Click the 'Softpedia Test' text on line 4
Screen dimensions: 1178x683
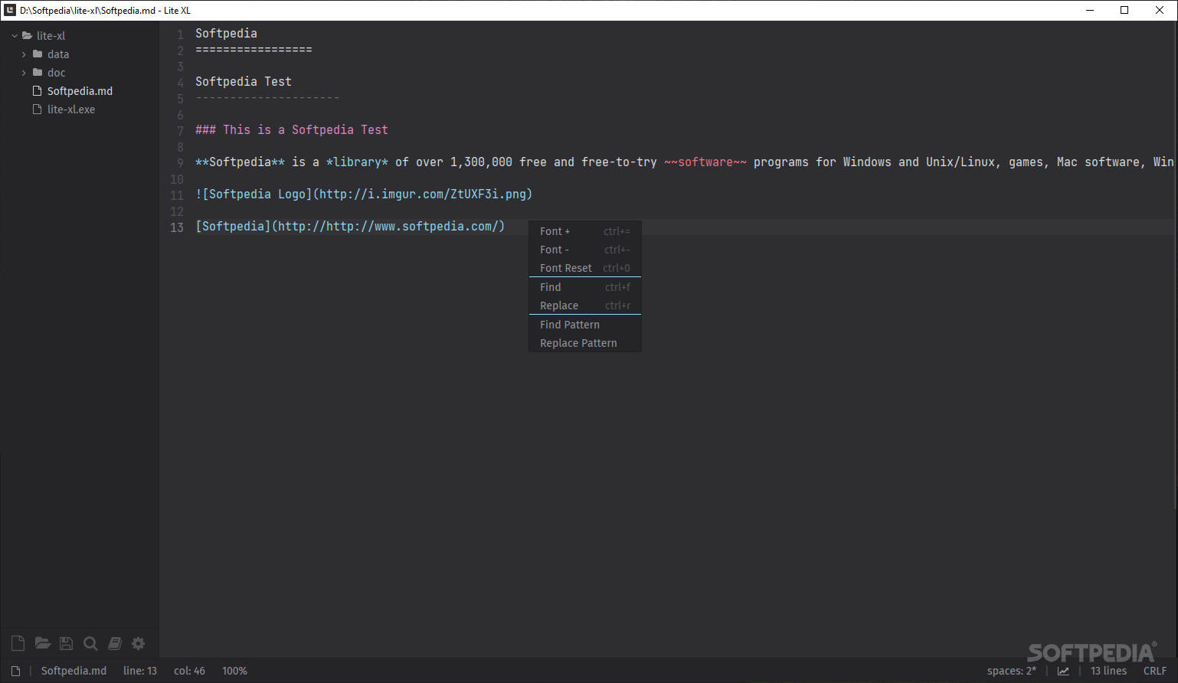tap(244, 81)
